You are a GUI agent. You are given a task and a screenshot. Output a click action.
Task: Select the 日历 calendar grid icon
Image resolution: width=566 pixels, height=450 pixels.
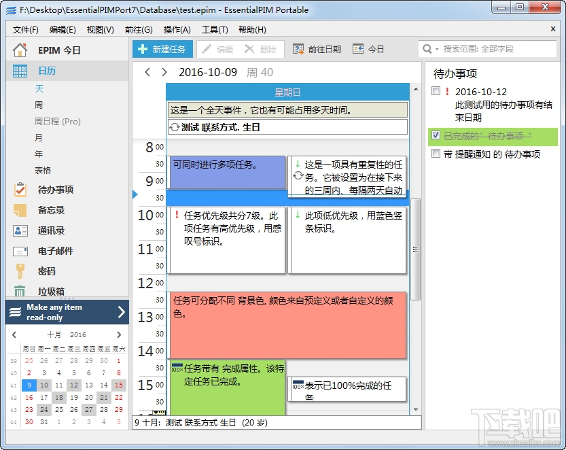pyautogui.click(x=20, y=71)
